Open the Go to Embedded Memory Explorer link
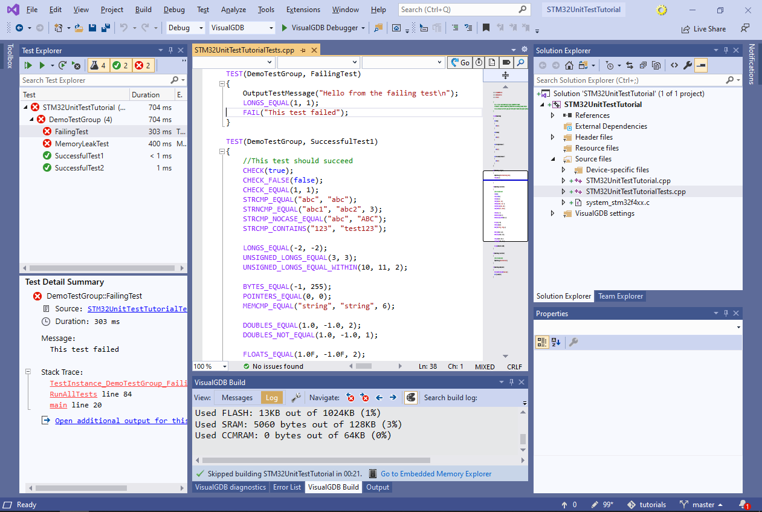 point(436,474)
